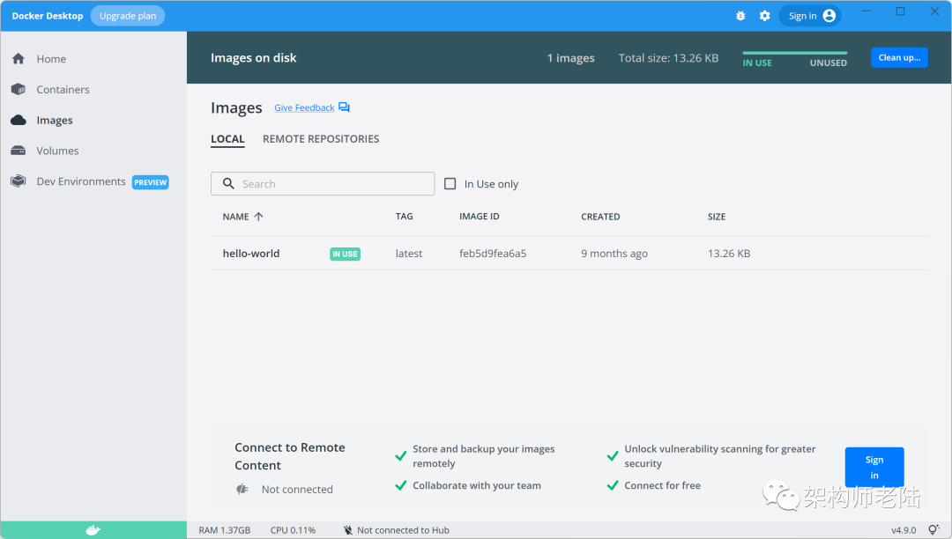Click the Upgrade plan button

pos(128,16)
